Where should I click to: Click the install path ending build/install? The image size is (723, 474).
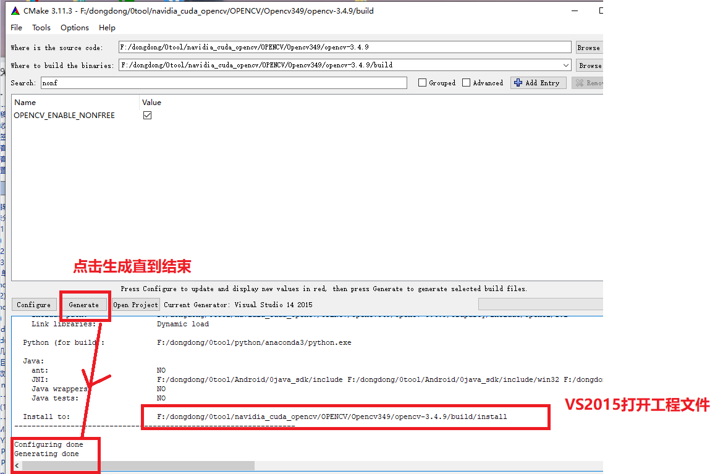[331, 417]
